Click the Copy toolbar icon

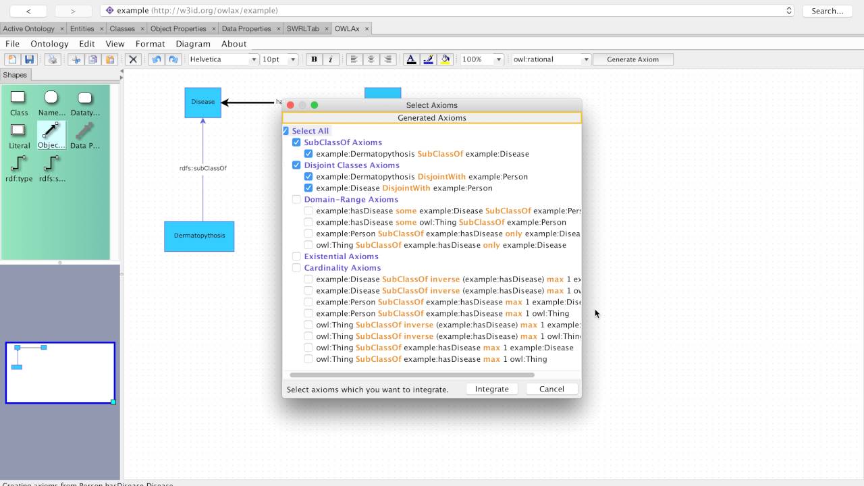point(93,59)
